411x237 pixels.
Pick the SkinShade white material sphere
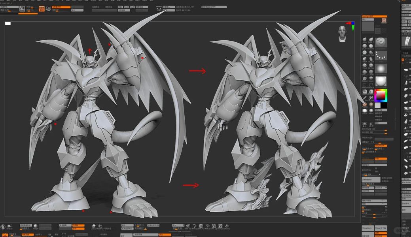(x=365, y=111)
